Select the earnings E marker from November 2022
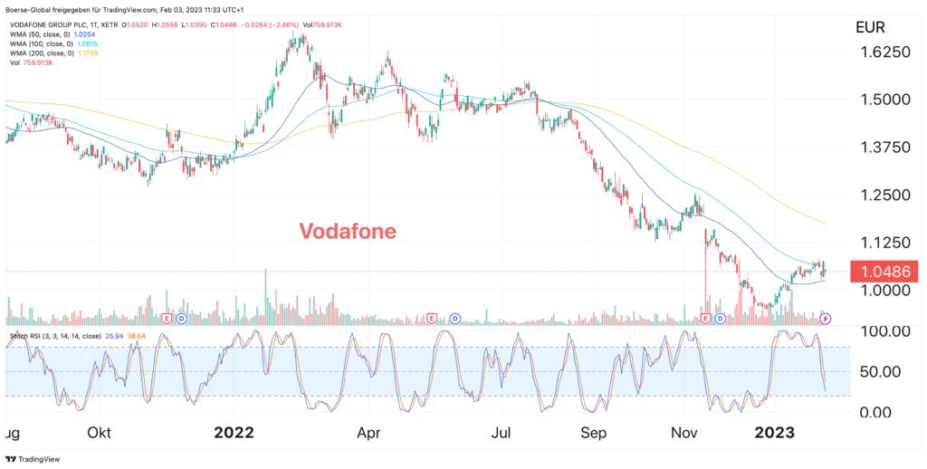 (x=705, y=319)
